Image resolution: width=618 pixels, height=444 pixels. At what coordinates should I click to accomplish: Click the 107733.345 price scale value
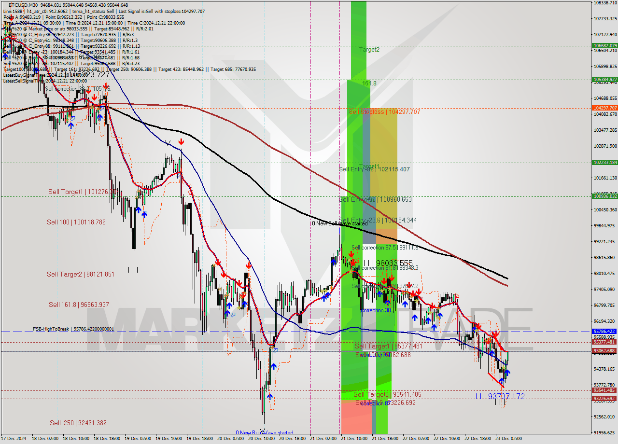tap(604, 19)
